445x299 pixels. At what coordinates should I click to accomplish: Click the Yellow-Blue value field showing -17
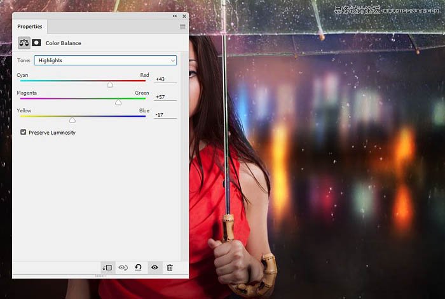coord(165,114)
